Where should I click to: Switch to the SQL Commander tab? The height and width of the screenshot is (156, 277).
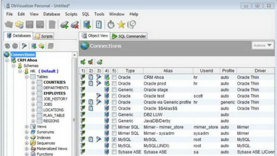coord(129,36)
